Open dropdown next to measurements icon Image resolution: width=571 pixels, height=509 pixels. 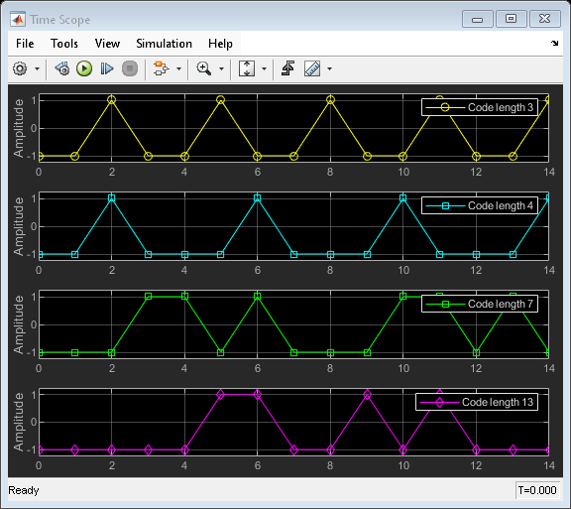click(329, 68)
